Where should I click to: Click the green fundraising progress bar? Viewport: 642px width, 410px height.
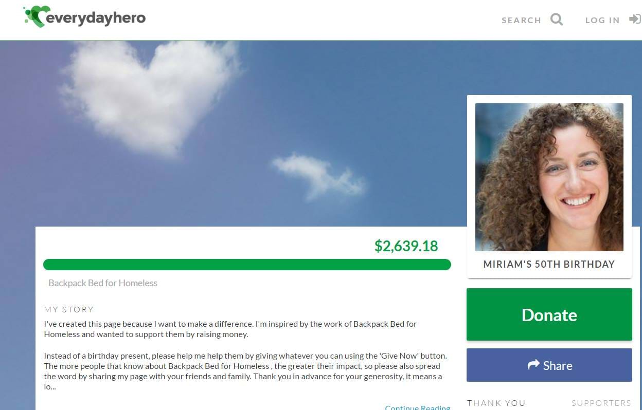[247, 265]
